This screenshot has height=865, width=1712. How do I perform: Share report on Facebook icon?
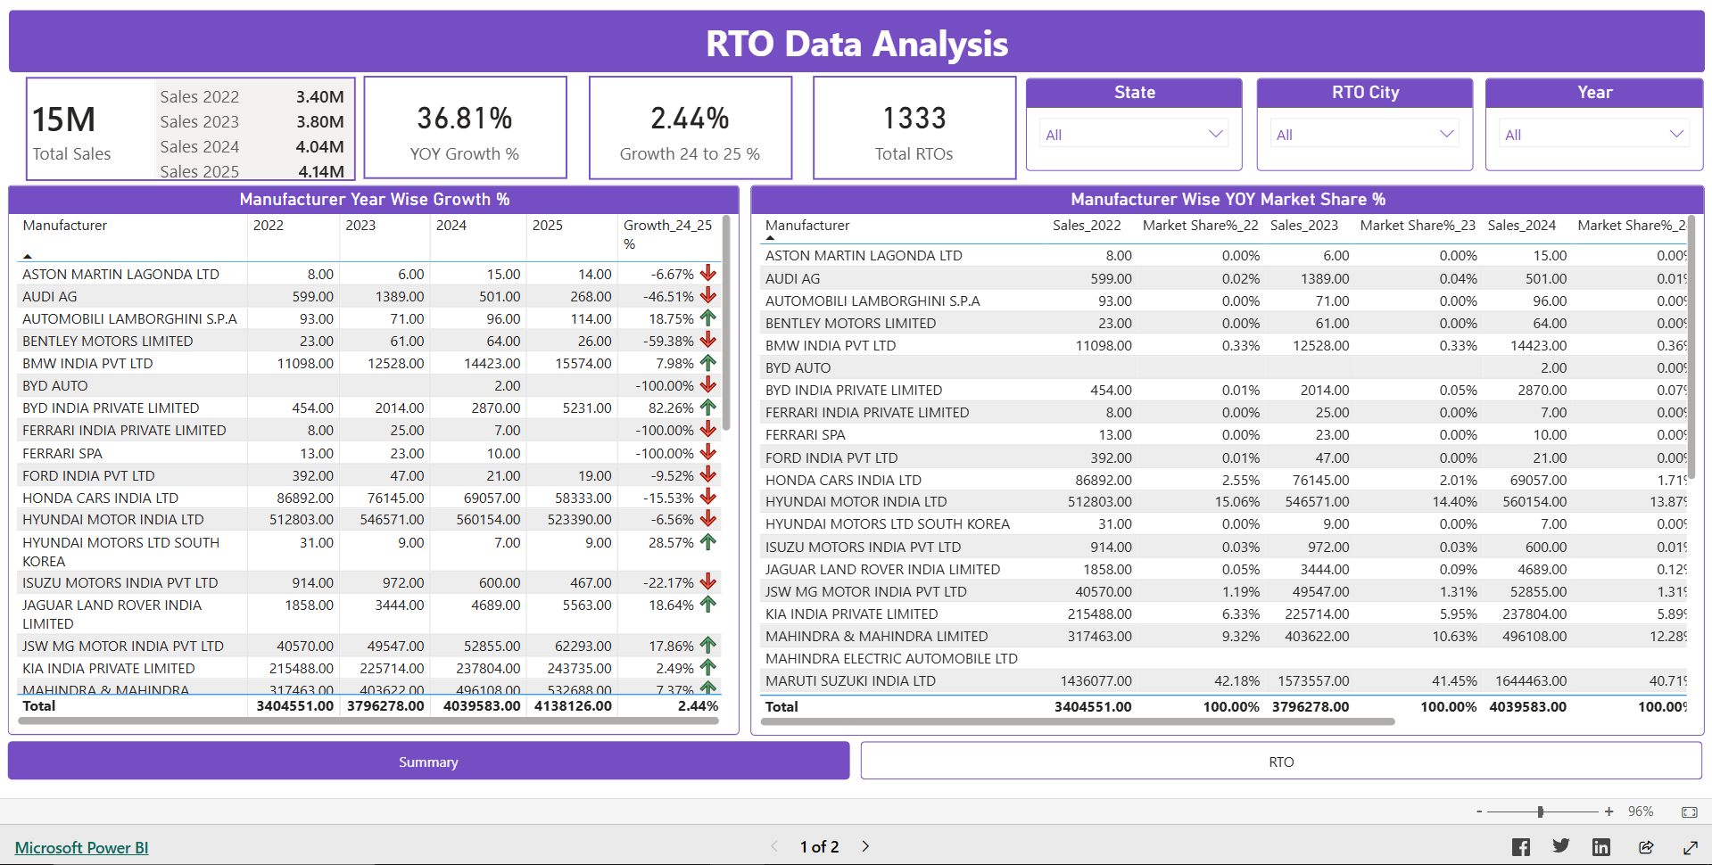pos(1521,847)
